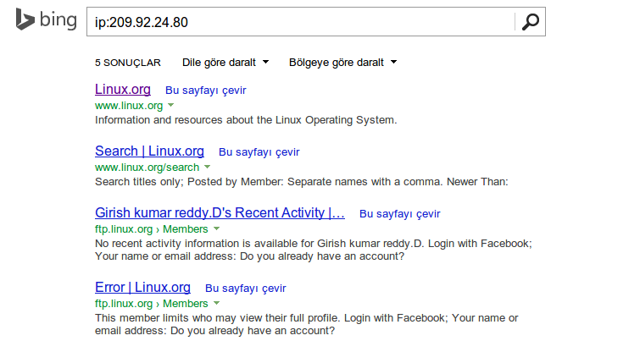Click the '5 SONUÇLAR' results count text
The width and height of the screenshot is (640, 352).
[128, 63]
